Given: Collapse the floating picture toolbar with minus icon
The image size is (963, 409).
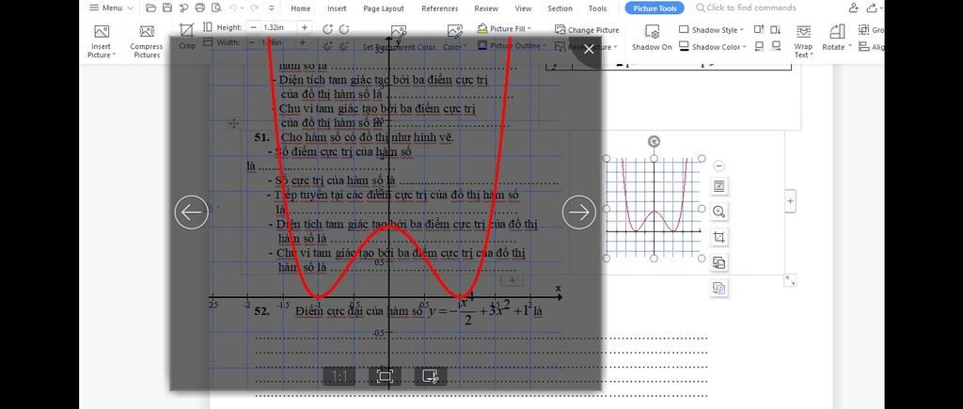Looking at the screenshot, I should pos(719,165).
